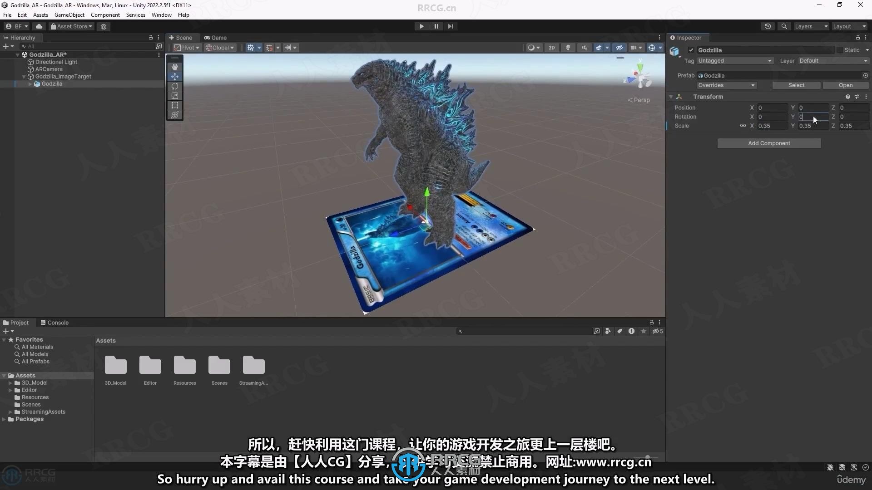Click the Pause button
This screenshot has width=872, height=490.
coord(436,26)
